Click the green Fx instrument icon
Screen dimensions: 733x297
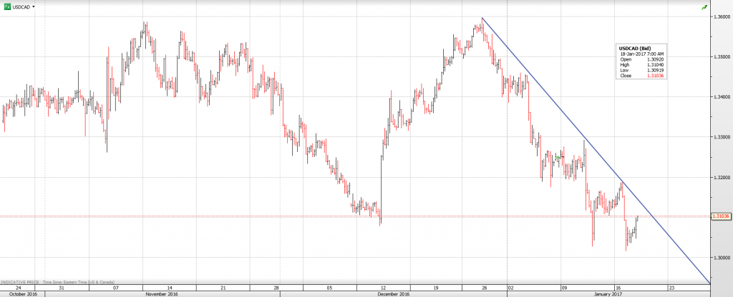[x=6, y=6]
